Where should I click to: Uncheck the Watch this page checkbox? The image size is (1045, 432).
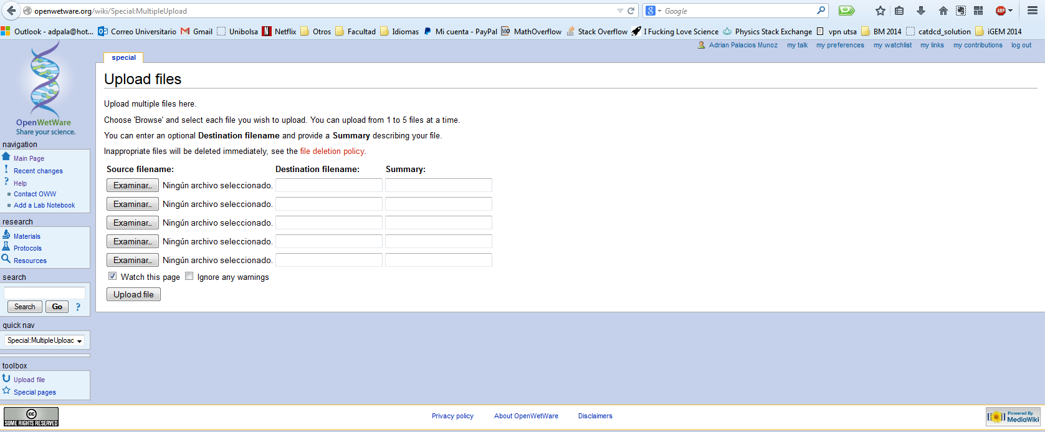click(113, 276)
